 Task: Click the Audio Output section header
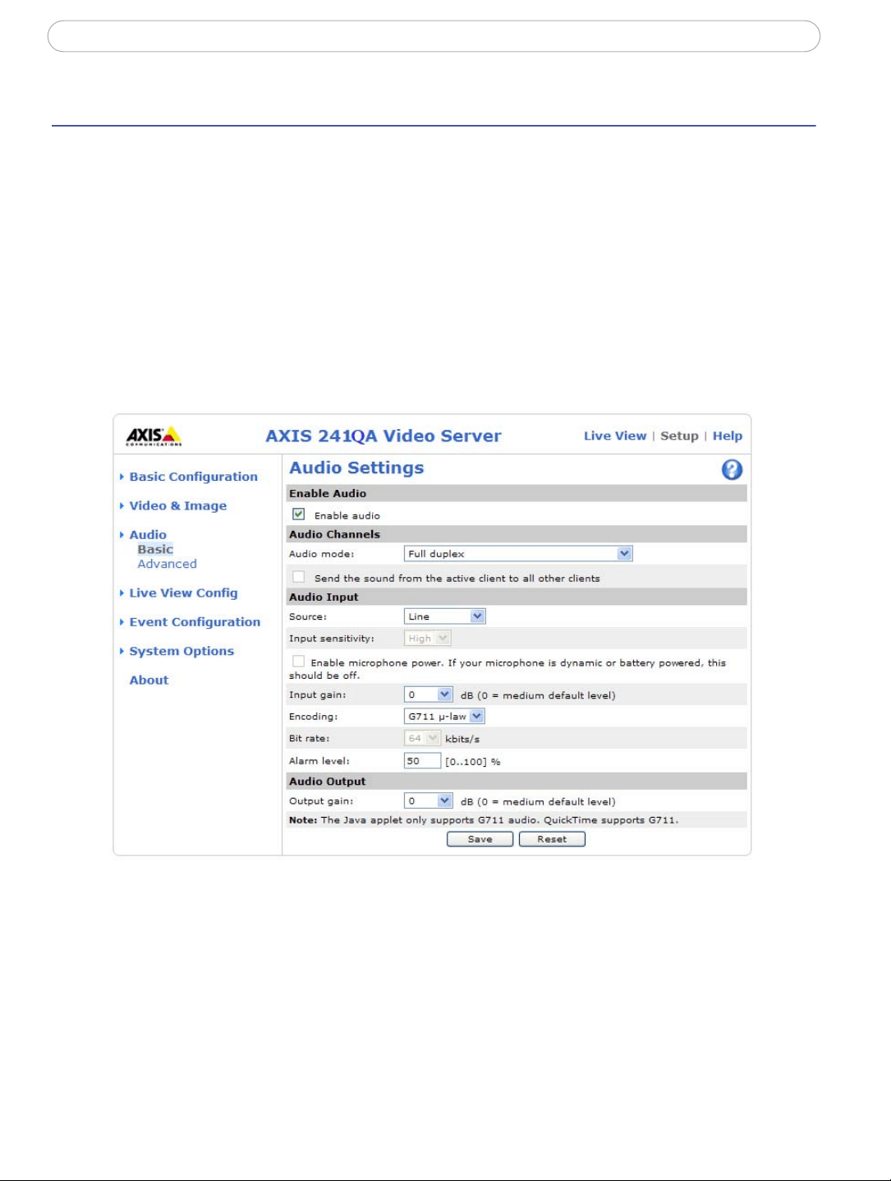(x=517, y=782)
